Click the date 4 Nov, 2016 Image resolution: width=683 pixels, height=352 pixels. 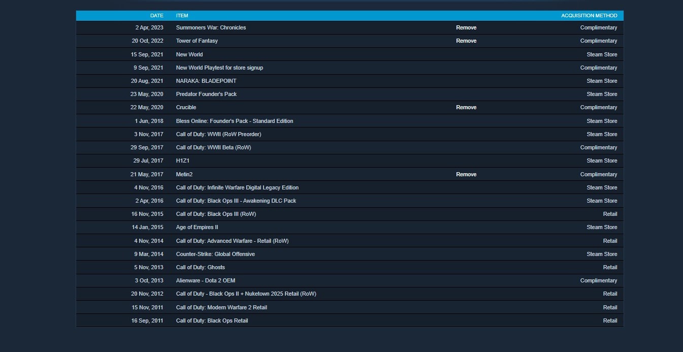click(x=149, y=187)
